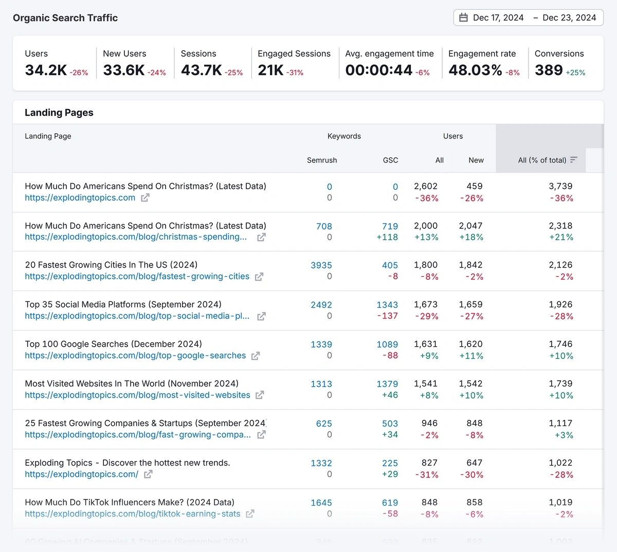Open external link icon for christmas-spending page
617x552 pixels.
click(261, 237)
